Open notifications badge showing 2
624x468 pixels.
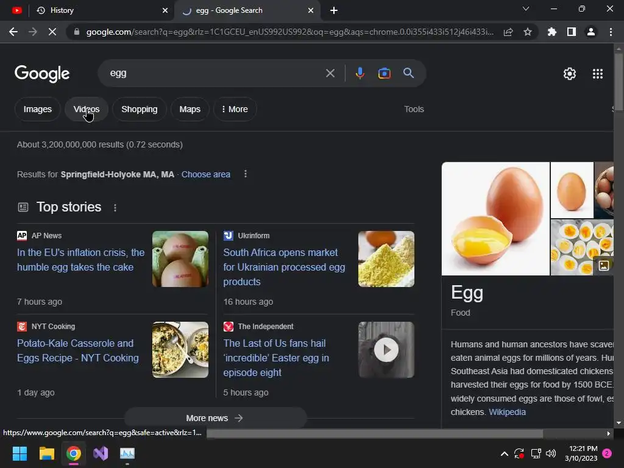point(607,453)
